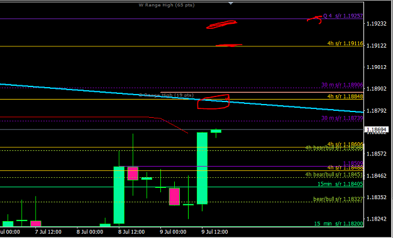Click price axis value 1.18572
Screen dimensions: 393x238
[376, 154]
